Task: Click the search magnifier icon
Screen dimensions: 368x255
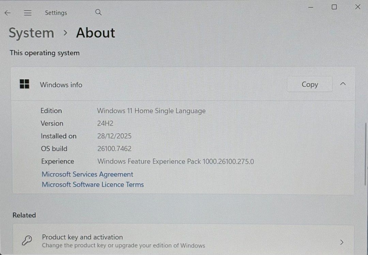Action: (x=98, y=13)
